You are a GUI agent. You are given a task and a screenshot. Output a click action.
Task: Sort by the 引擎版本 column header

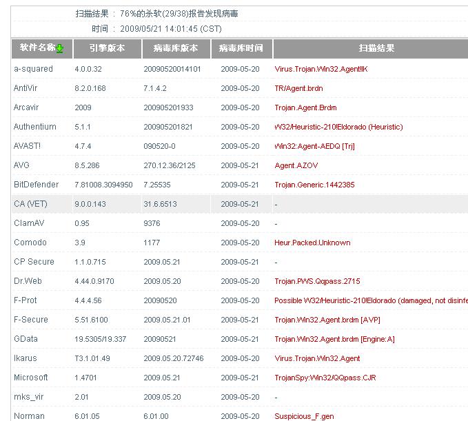coord(107,48)
